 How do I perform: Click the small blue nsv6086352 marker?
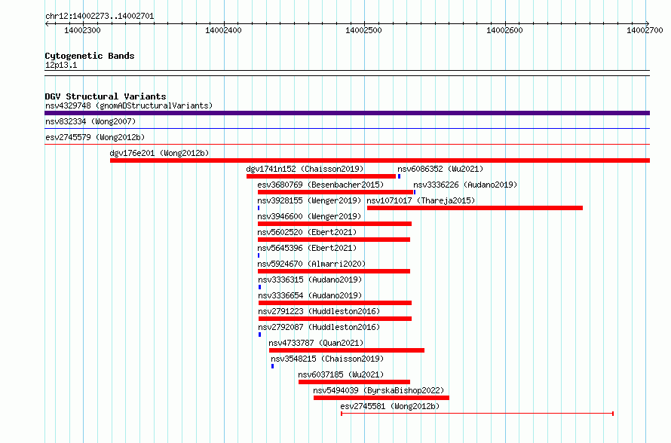(400, 176)
